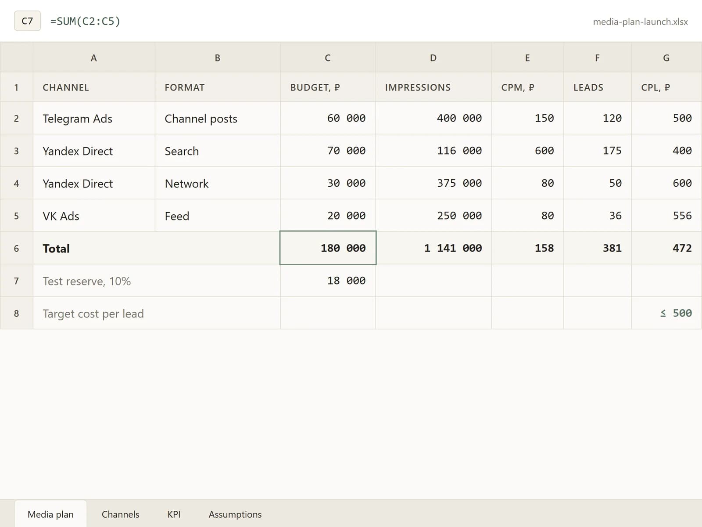The width and height of the screenshot is (702, 527).
Task: Click the VK Ads cell
Action: pos(94,216)
